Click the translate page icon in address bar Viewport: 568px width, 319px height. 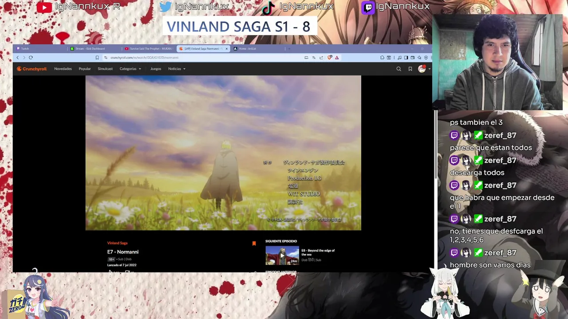[x=314, y=58]
